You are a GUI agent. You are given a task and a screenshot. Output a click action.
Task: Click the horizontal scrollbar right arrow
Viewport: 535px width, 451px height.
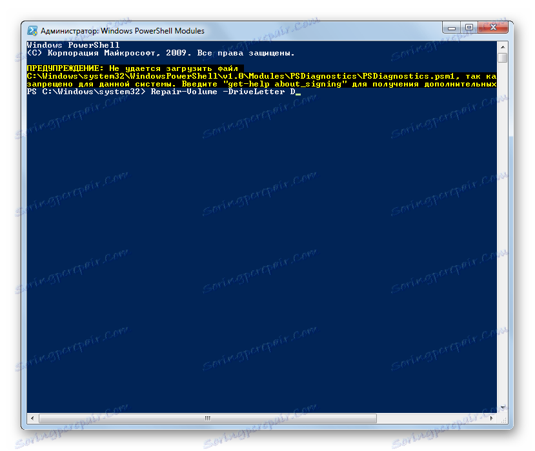point(492,418)
